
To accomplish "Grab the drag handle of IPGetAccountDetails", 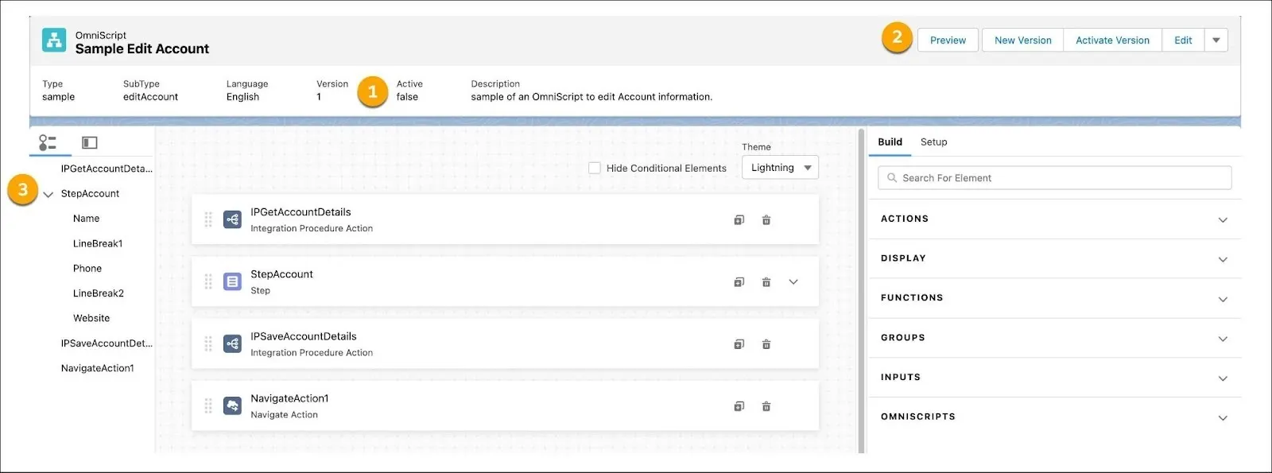I will point(208,220).
